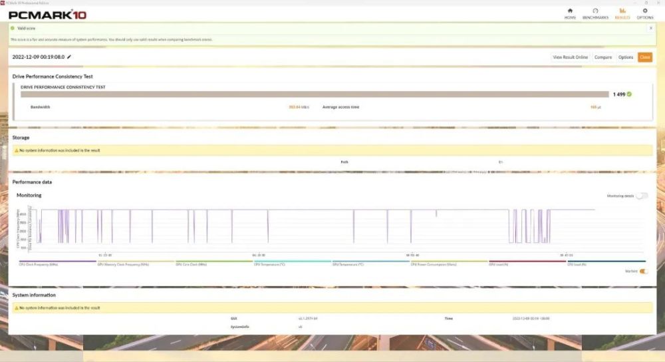Toggle the Markers switch
The height and width of the screenshot is (362, 665).
pyautogui.click(x=643, y=271)
